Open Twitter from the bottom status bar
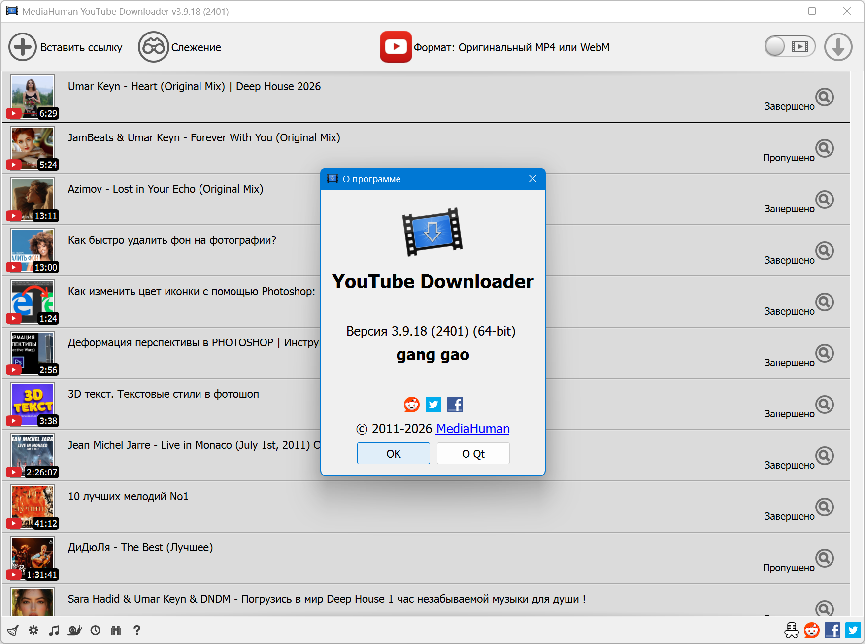865x644 pixels. coord(853,630)
